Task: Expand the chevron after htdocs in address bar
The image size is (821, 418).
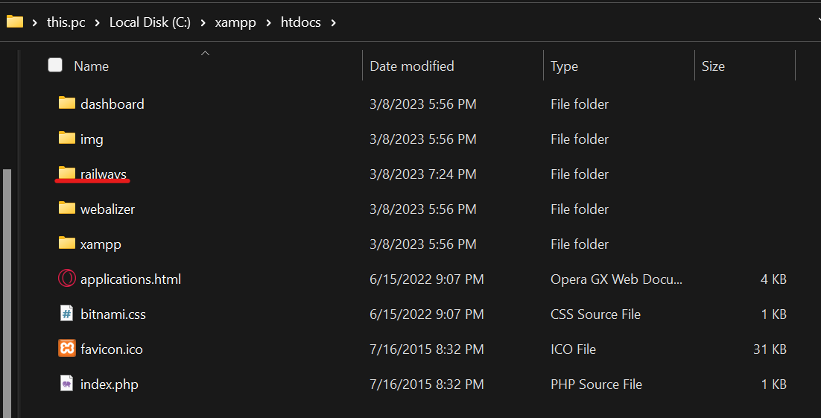Action: (x=334, y=22)
